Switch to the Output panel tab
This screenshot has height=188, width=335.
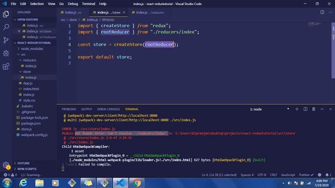coord(86,109)
